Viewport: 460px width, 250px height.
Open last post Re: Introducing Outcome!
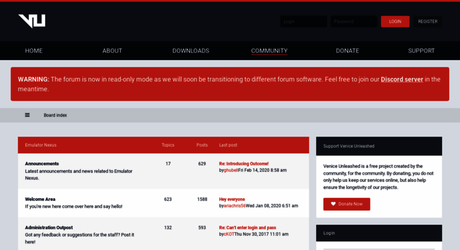(x=244, y=164)
